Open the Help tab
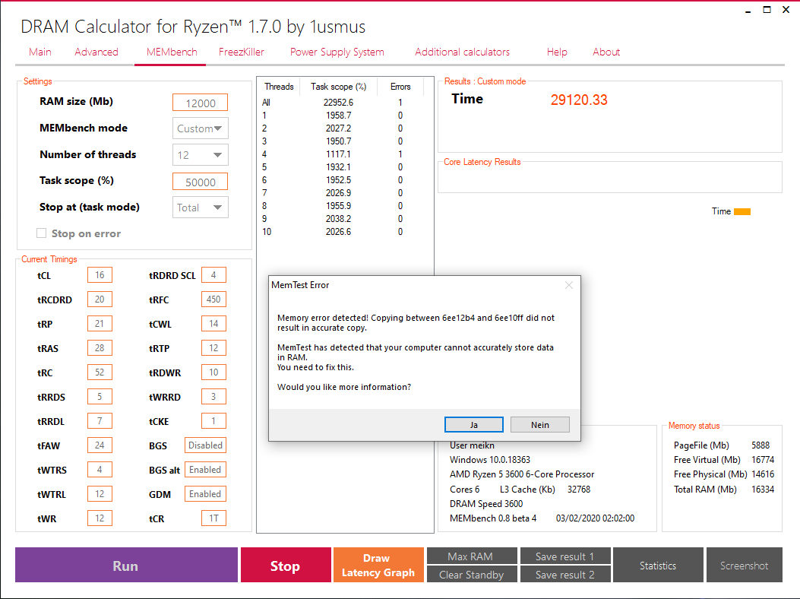 coord(557,52)
